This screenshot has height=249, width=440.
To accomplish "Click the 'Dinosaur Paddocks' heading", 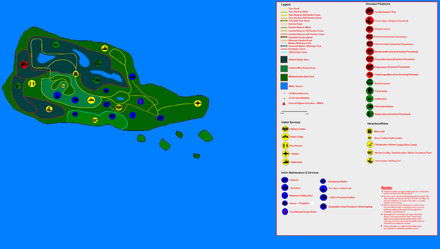I will (x=377, y=4).
